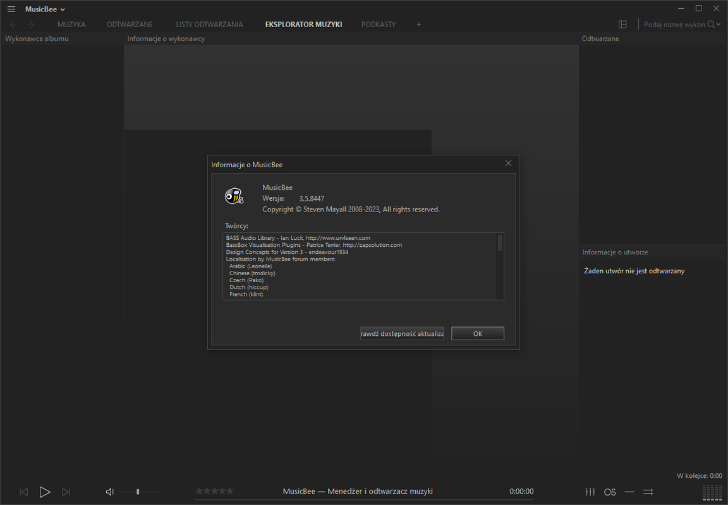Set track rating with the stars
728x505 pixels.
click(214, 491)
